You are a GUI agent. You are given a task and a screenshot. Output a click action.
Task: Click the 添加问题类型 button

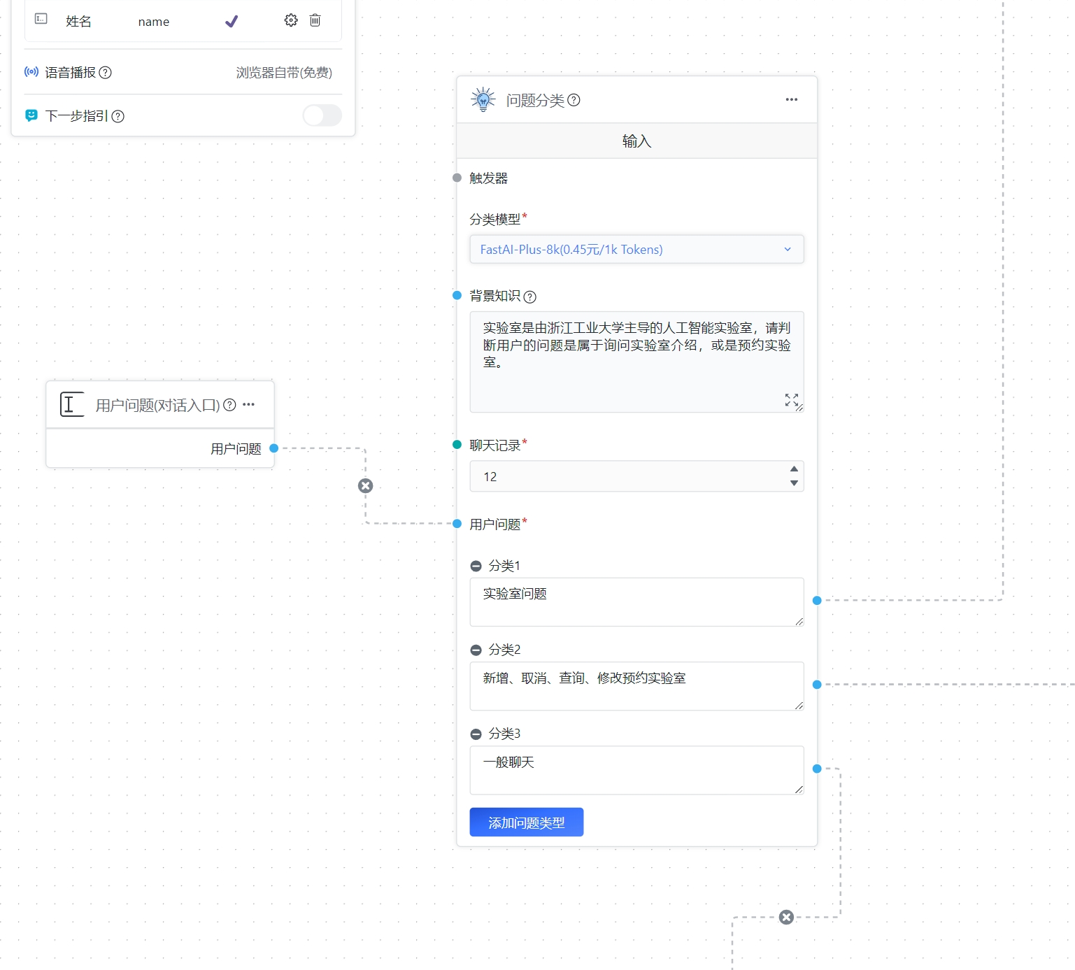526,822
